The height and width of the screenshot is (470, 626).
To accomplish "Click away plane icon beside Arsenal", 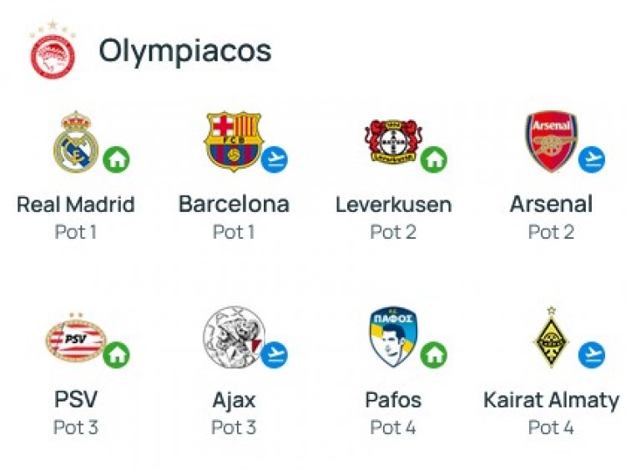I will coord(591,159).
